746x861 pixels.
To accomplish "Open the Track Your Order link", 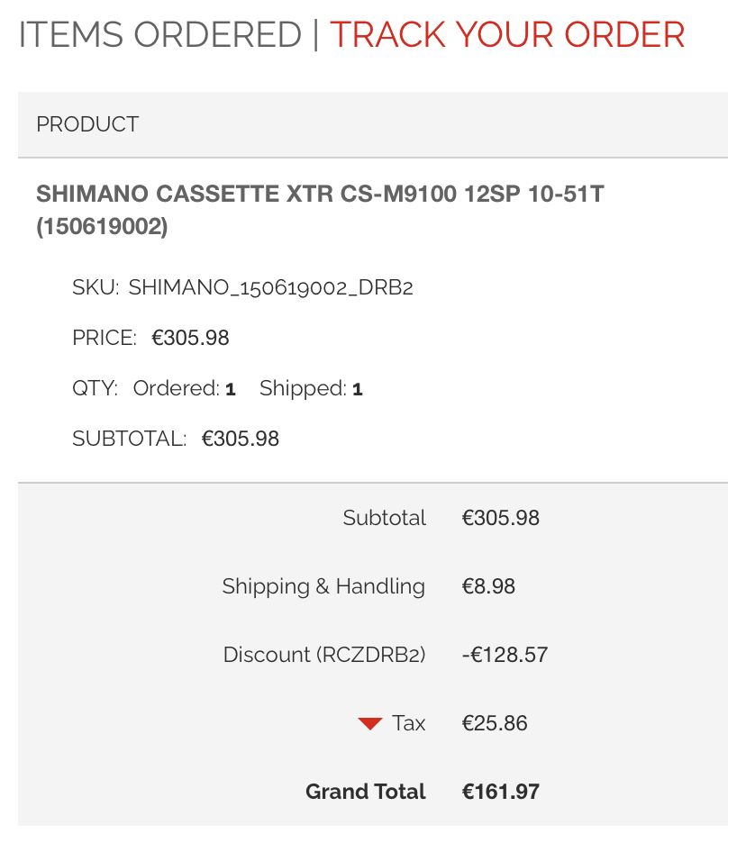I will (507, 35).
